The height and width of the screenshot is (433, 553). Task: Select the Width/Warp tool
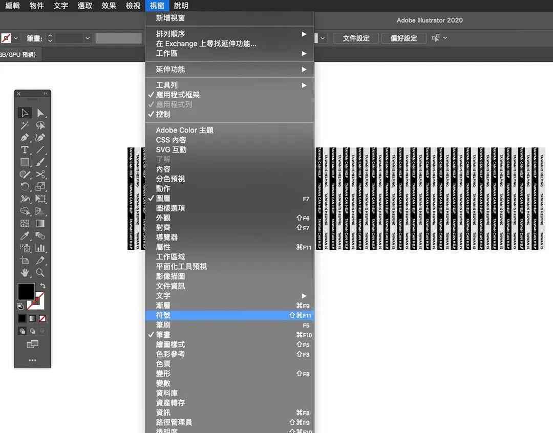point(25,199)
